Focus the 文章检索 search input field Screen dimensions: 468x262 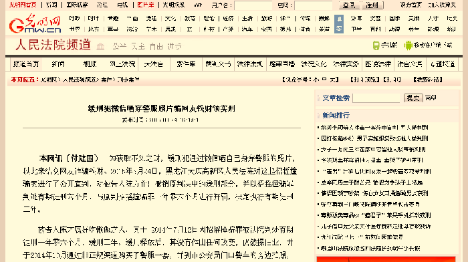[x=376, y=98]
